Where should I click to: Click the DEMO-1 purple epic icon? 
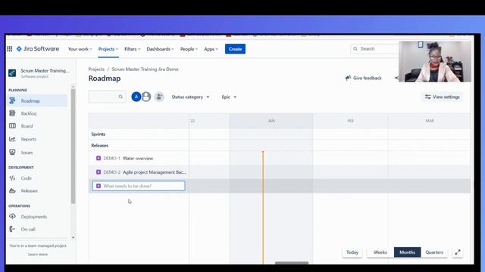point(99,158)
